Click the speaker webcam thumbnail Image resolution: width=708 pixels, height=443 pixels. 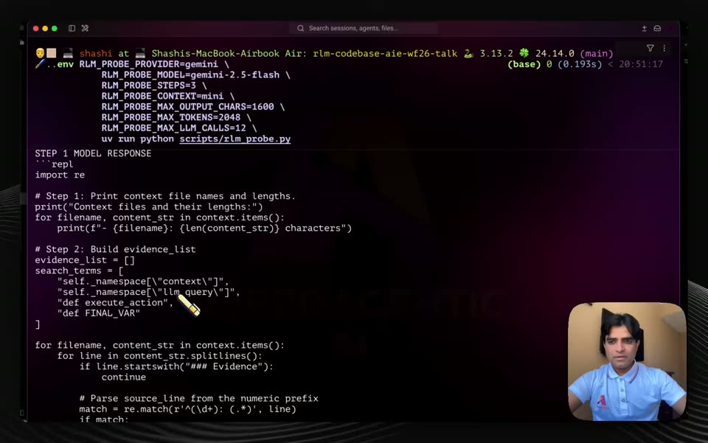click(627, 362)
